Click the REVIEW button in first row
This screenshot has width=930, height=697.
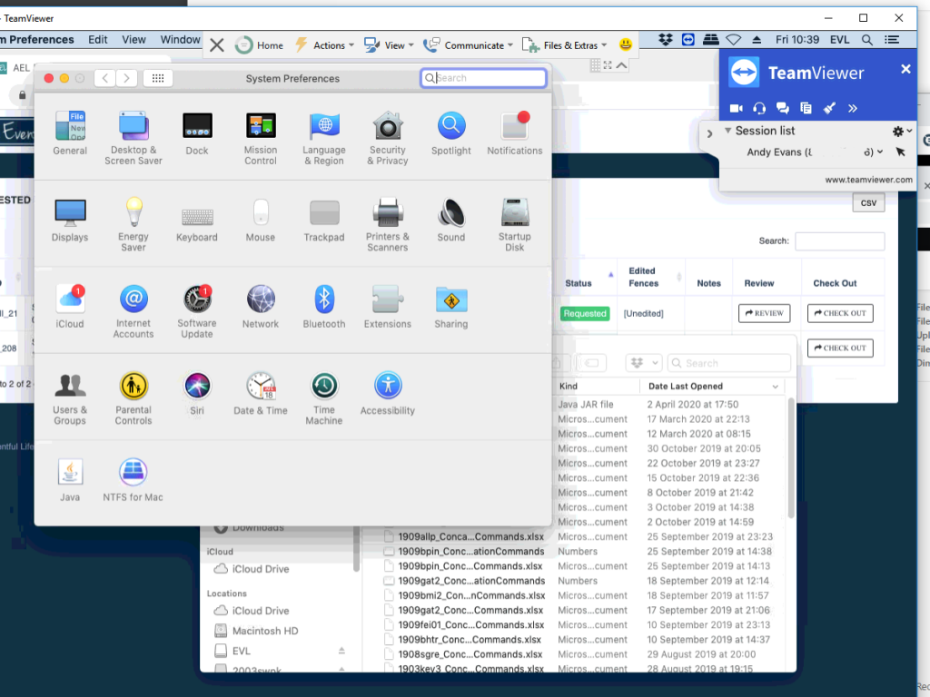click(x=764, y=313)
